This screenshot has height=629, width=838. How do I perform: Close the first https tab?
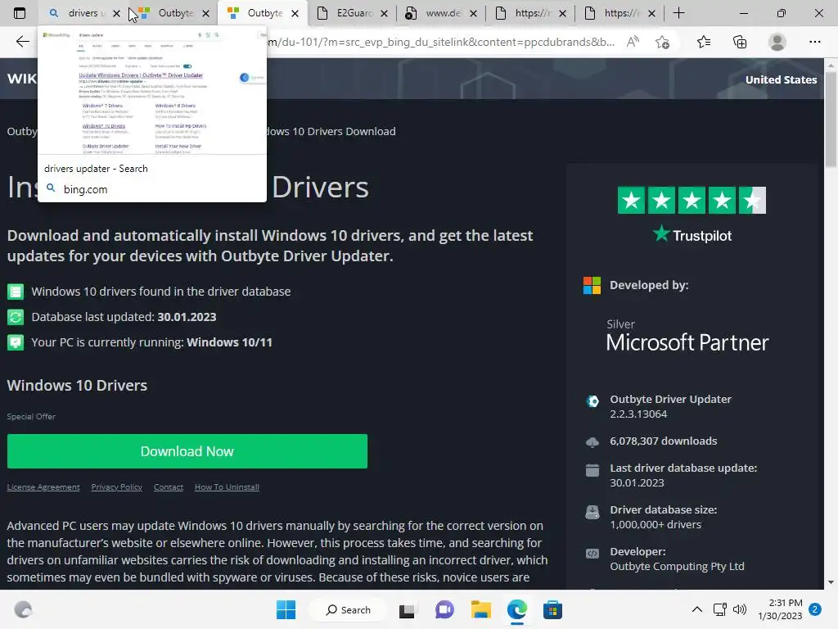tap(563, 14)
